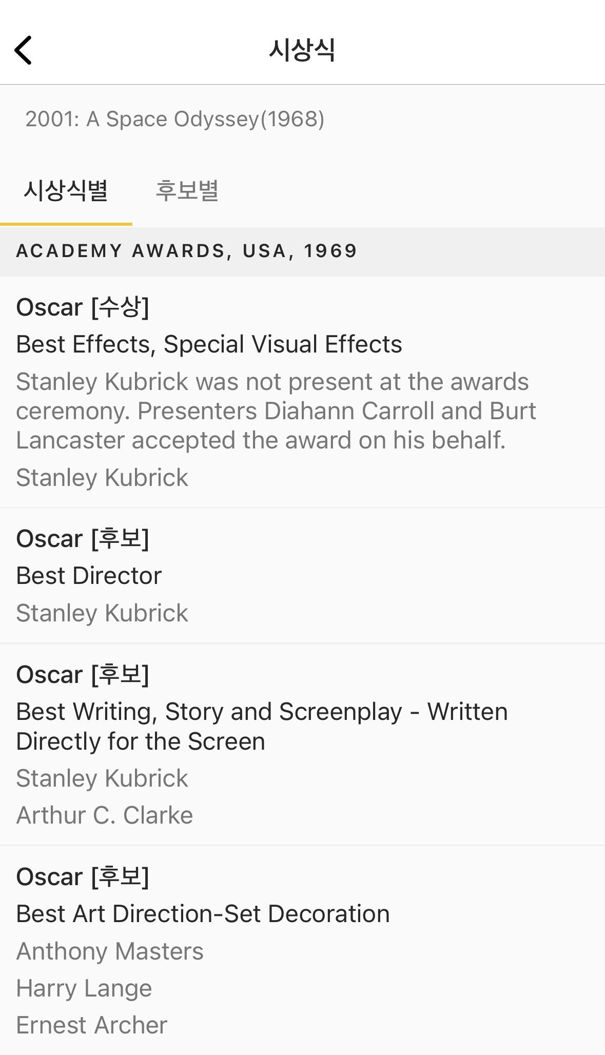Open Ernest Archer's name
605x1055 pixels.
[92, 1025]
